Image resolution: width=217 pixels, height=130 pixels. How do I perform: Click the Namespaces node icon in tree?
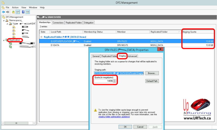pyautogui.click(x=7, y=20)
